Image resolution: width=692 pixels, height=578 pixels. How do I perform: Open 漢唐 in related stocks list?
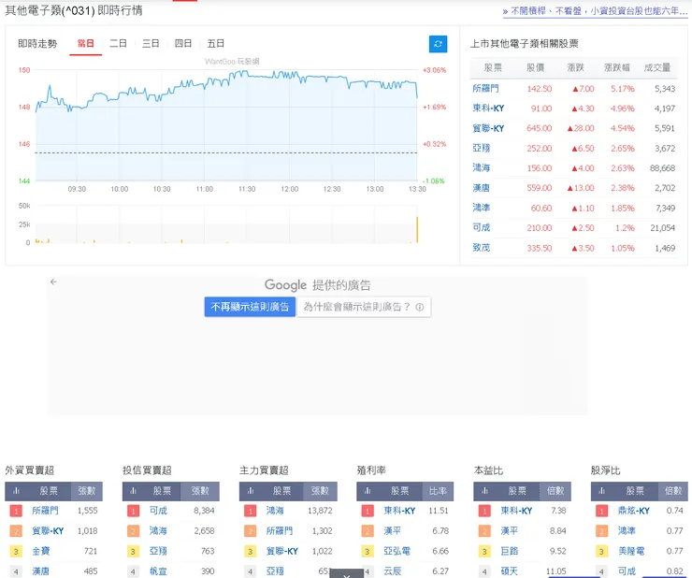[x=481, y=188]
